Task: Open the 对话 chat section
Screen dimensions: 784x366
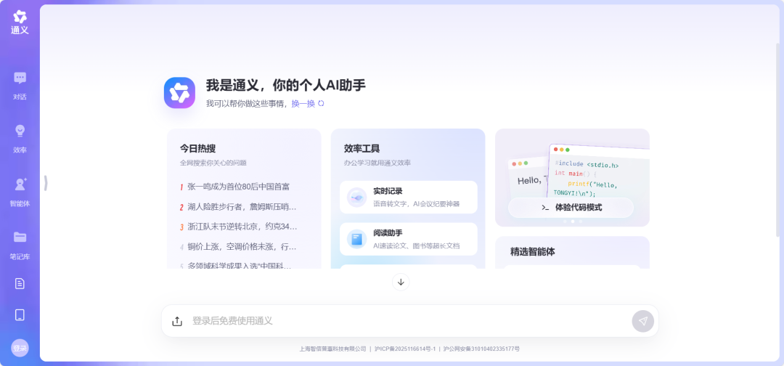Action: click(x=20, y=86)
